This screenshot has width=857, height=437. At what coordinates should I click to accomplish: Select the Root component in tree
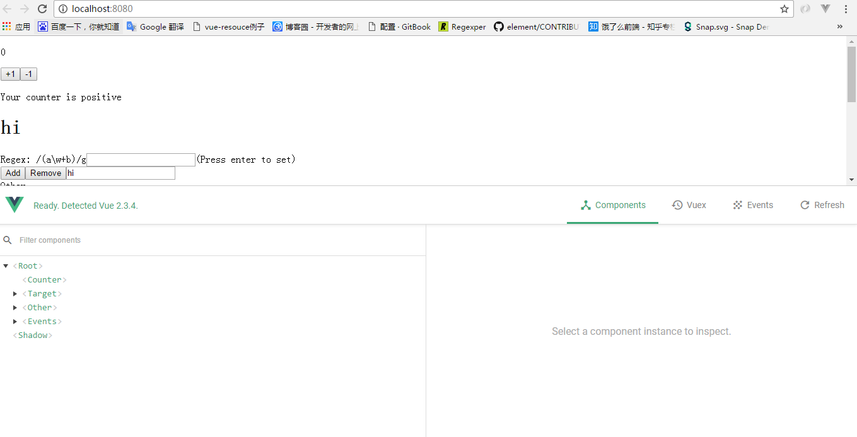coord(28,266)
